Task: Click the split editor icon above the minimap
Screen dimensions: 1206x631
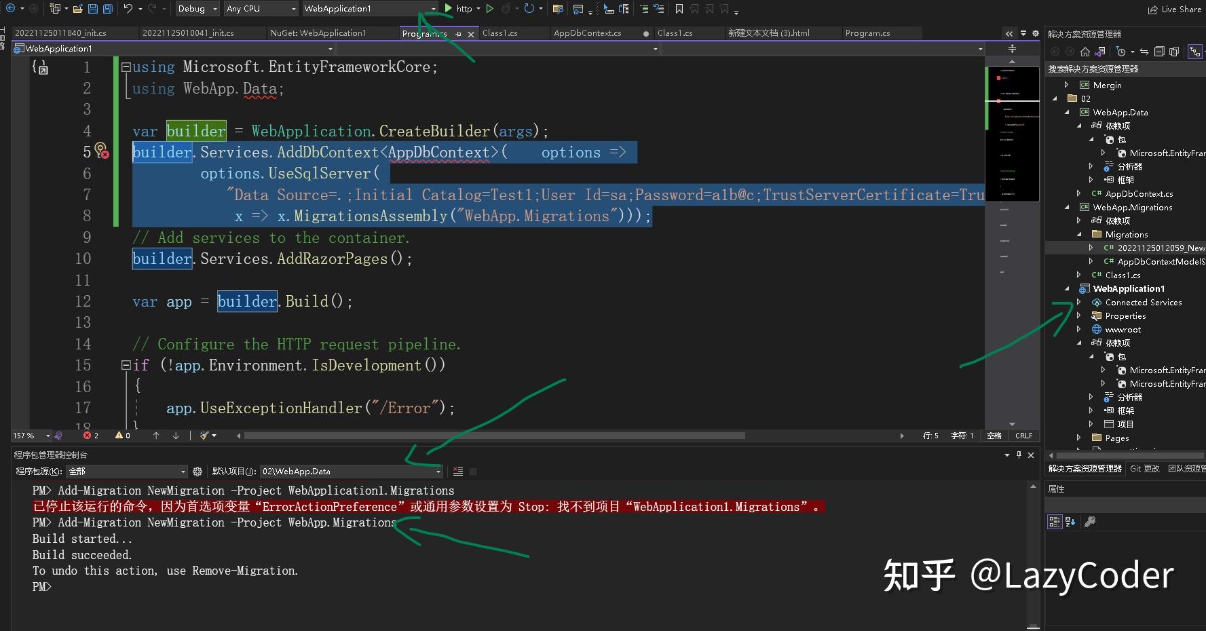Action: coord(1012,49)
